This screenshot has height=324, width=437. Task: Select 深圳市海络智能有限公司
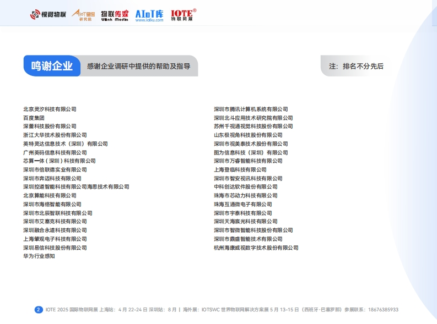[52, 205]
